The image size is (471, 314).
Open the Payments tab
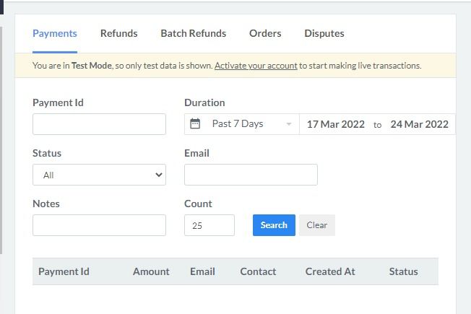(55, 33)
